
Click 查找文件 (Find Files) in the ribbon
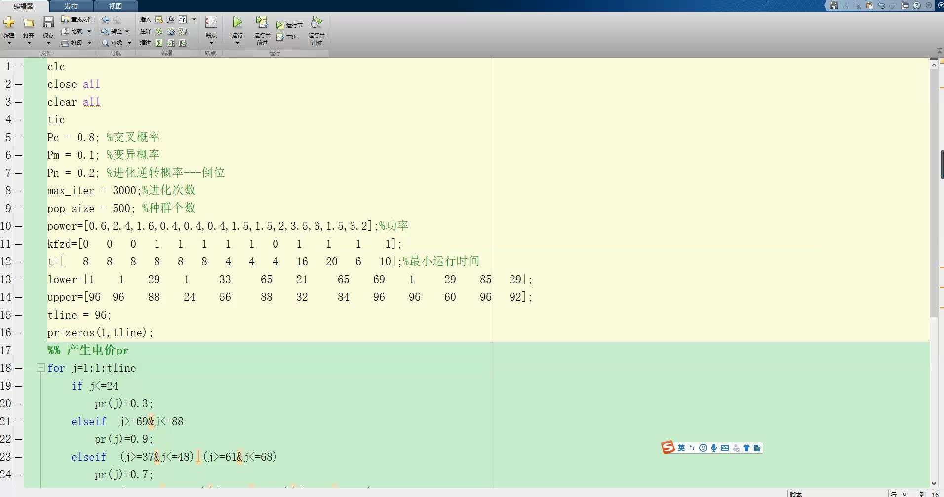[x=77, y=19]
